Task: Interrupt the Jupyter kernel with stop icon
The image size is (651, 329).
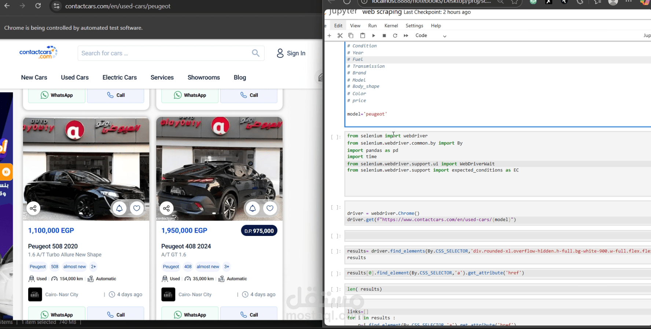Action: point(384,36)
